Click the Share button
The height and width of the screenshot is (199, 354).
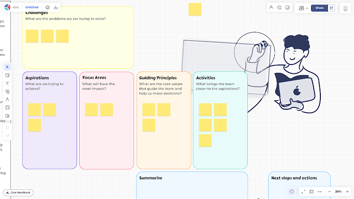(319, 8)
